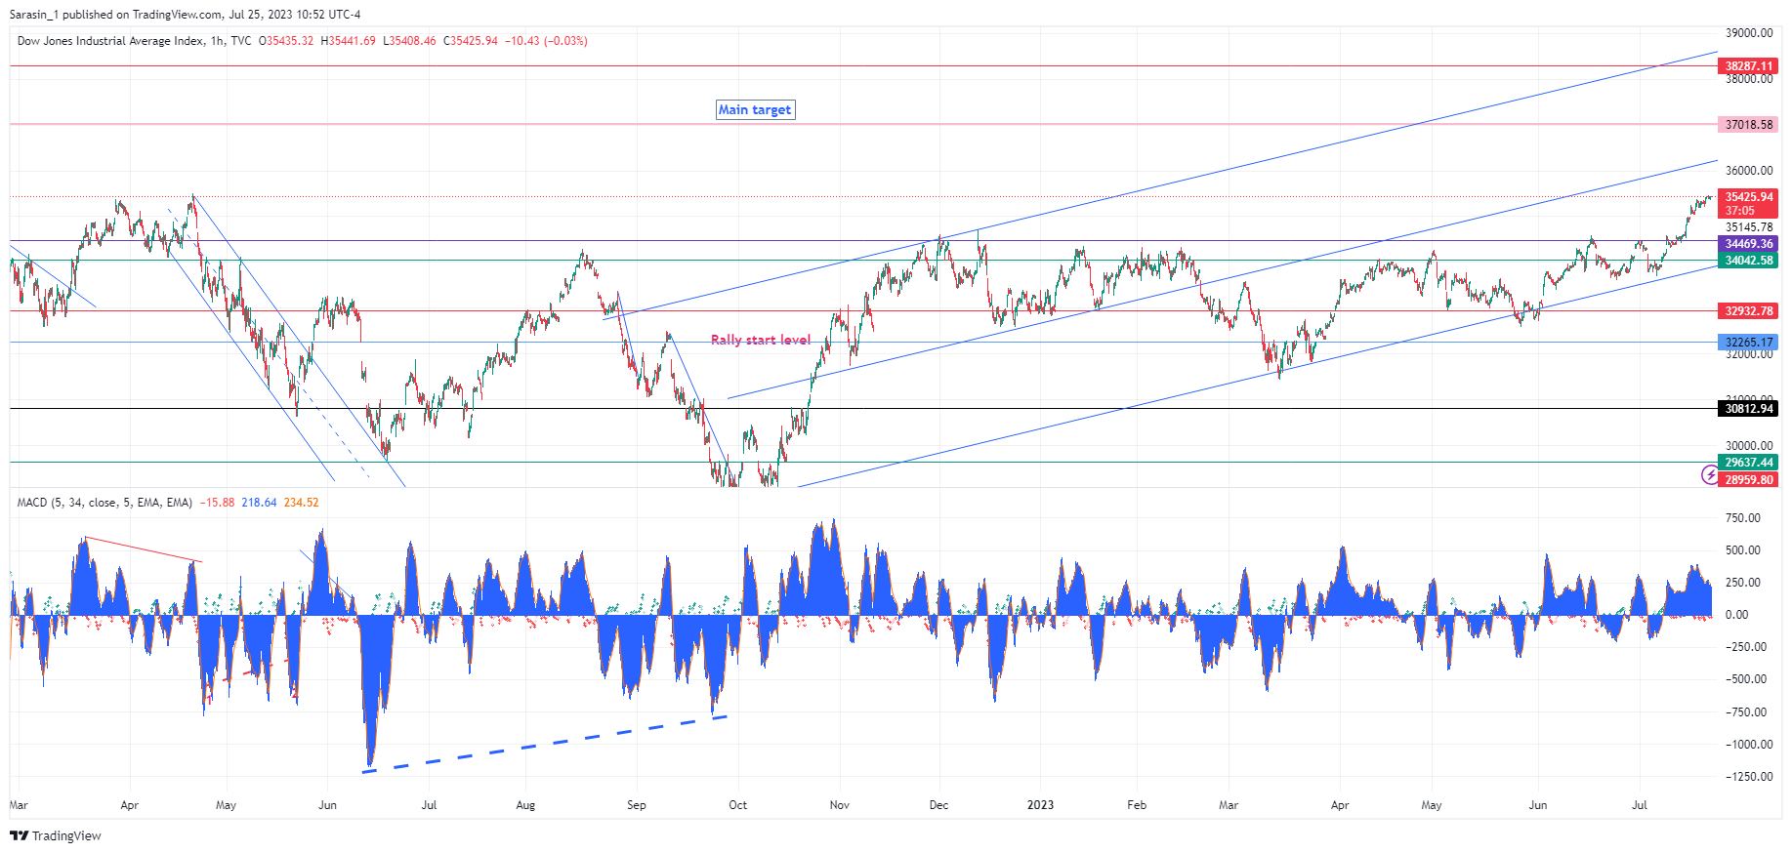
Task: Click the 30812.94 black price label
Action: click(x=1748, y=409)
